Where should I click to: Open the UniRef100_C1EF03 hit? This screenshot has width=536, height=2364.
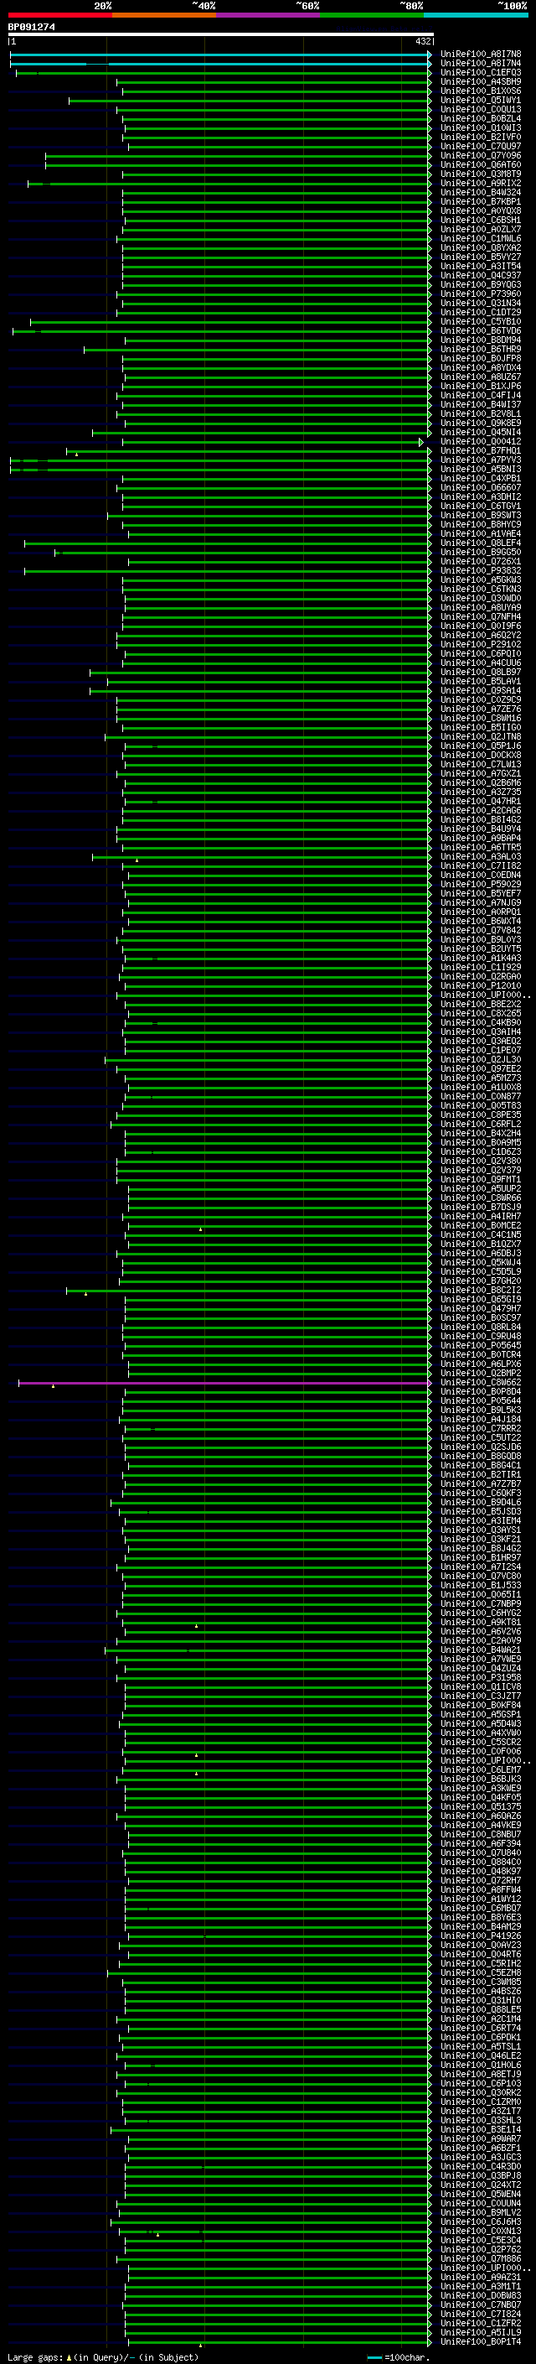click(x=481, y=74)
